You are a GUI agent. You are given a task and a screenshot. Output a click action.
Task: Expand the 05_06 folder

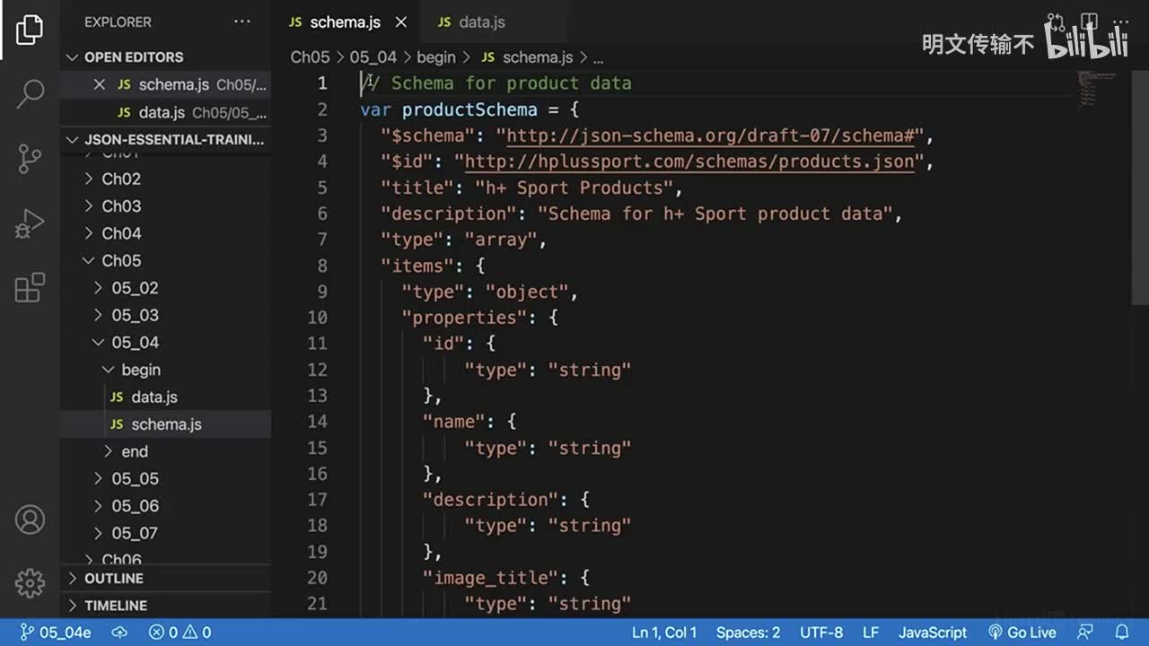[x=165, y=506]
